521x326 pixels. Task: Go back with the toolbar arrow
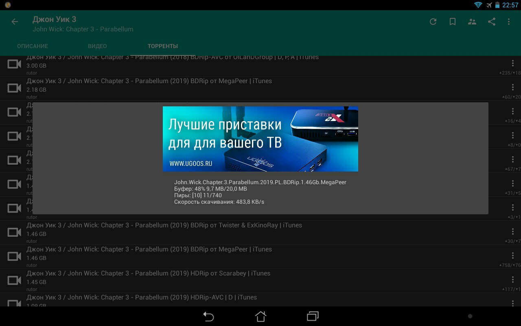15,22
